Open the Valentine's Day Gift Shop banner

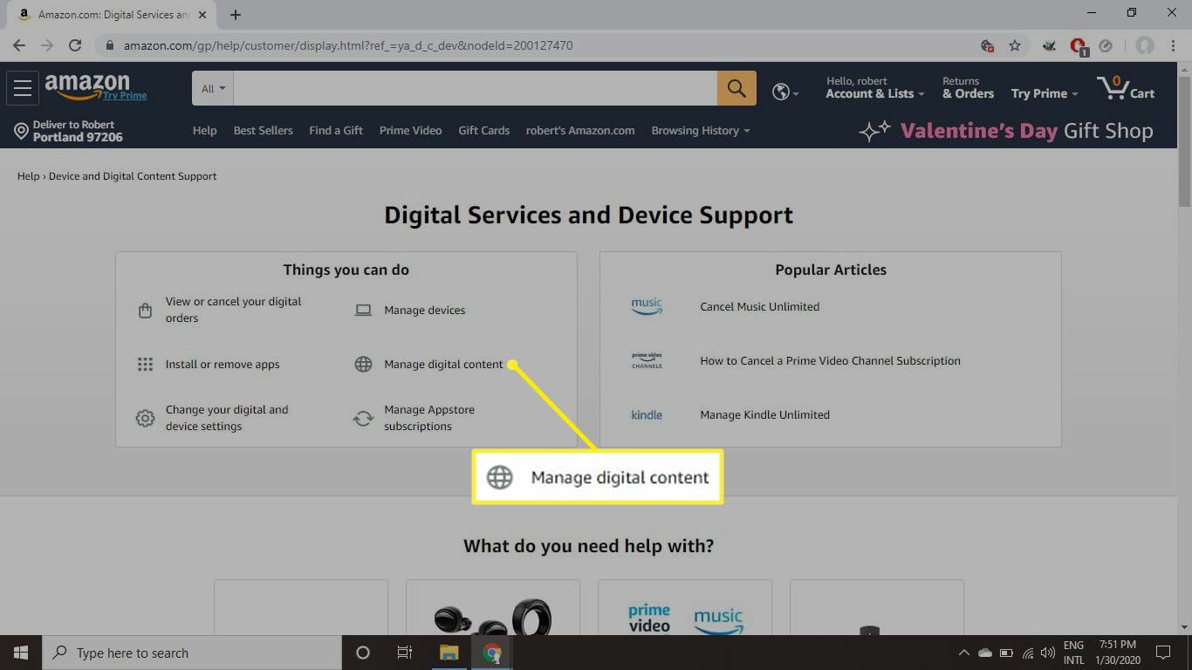1006,131
